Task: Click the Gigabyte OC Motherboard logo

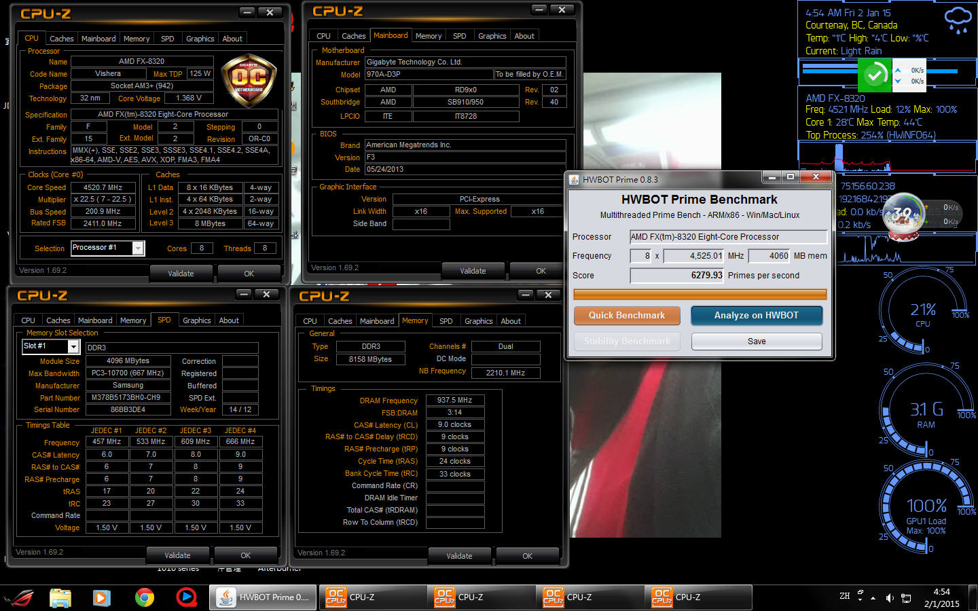Action: pos(249,81)
